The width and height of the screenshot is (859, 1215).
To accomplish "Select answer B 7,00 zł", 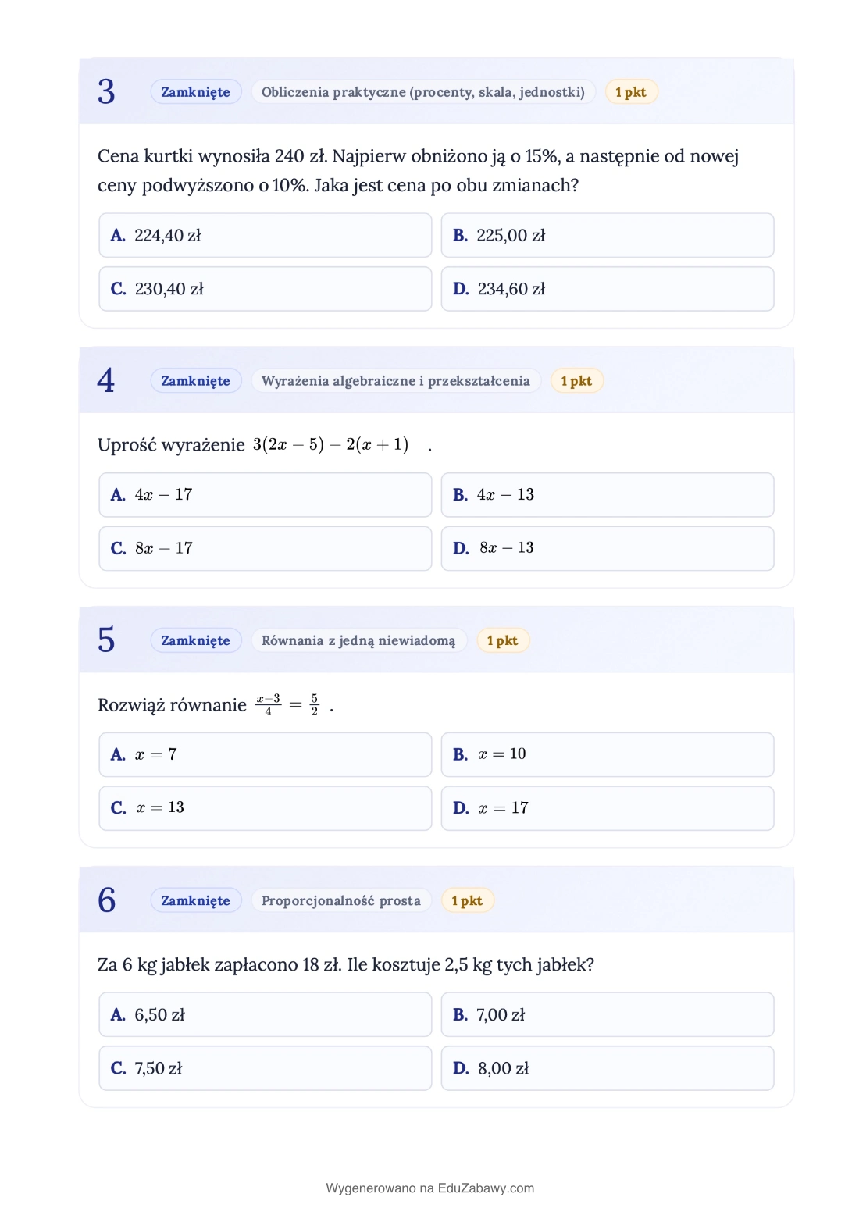I will (x=607, y=1014).
